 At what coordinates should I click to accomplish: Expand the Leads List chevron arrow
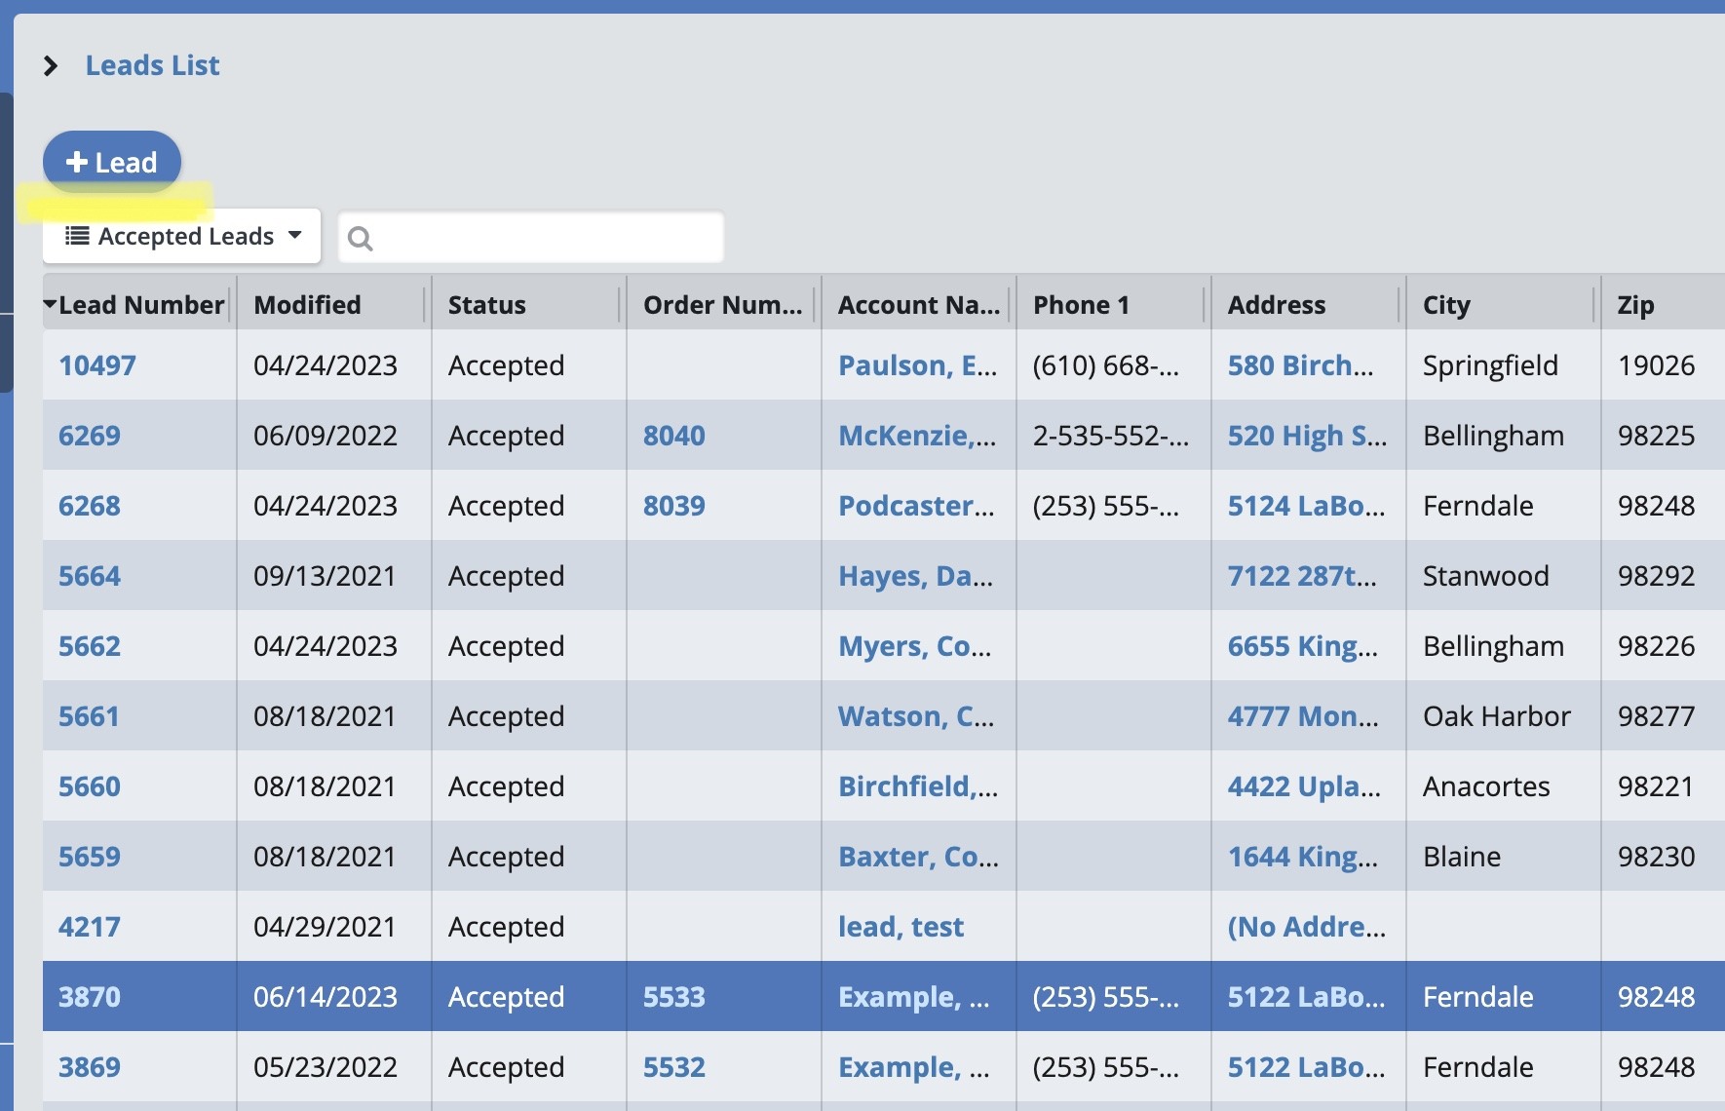(x=51, y=66)
